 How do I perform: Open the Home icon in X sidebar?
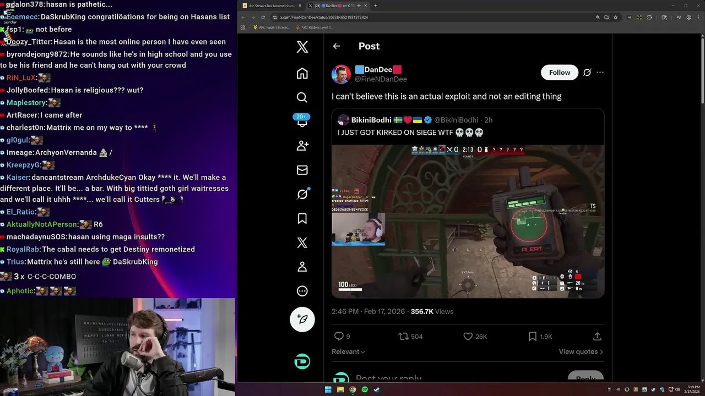tap(302, 73)
